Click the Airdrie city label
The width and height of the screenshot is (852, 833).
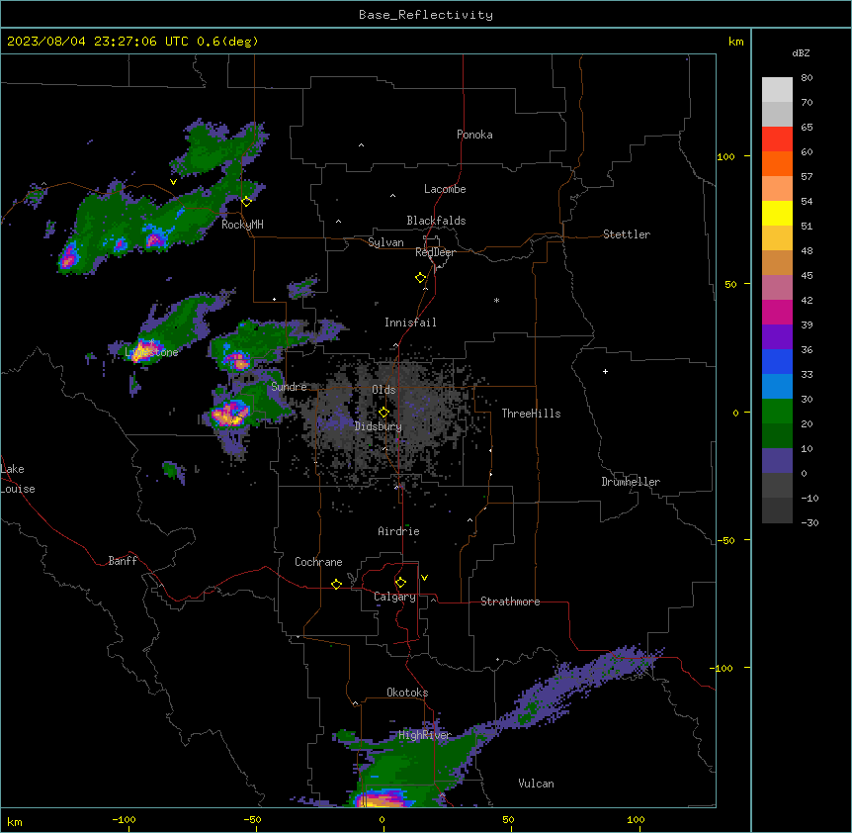click(x=398, y=531)
